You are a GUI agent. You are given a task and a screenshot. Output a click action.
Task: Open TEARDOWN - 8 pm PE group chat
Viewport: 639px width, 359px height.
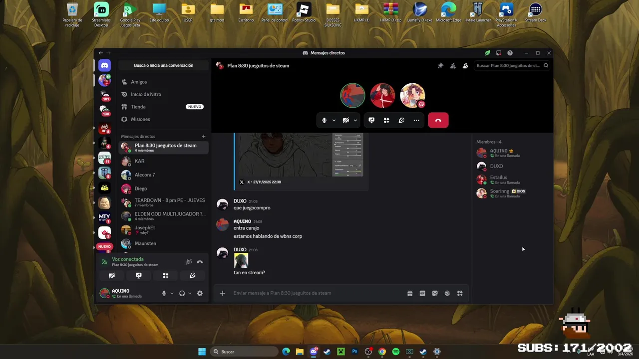pos(163,202)
